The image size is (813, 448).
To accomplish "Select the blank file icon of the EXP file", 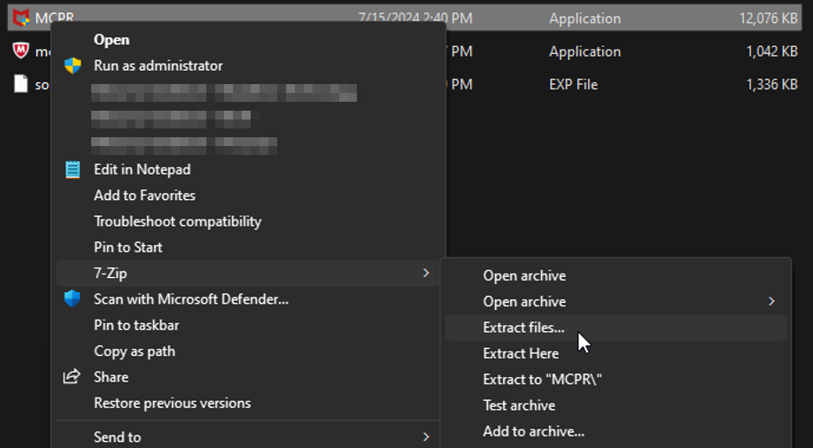I will point(20,84).
